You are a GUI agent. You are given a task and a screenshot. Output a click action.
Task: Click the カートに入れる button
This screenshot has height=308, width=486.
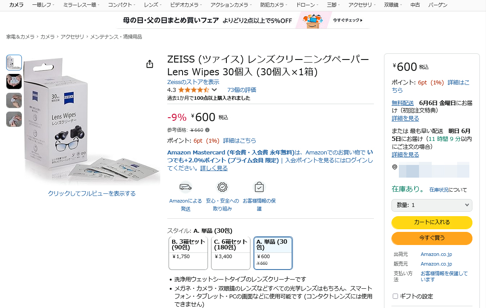pyautogui.click(x=432, y=222)
